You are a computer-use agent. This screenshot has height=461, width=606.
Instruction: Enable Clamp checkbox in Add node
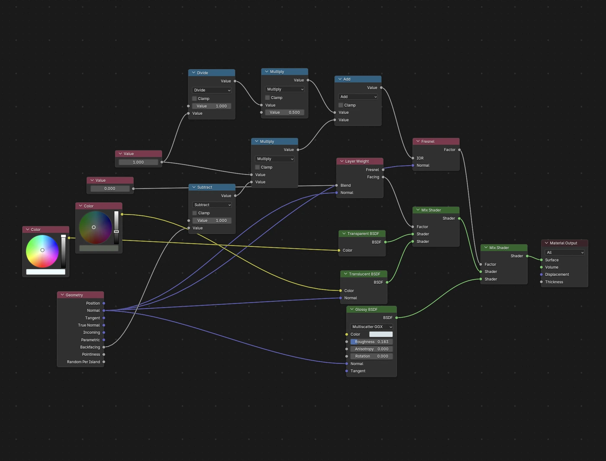coord(341,105)
